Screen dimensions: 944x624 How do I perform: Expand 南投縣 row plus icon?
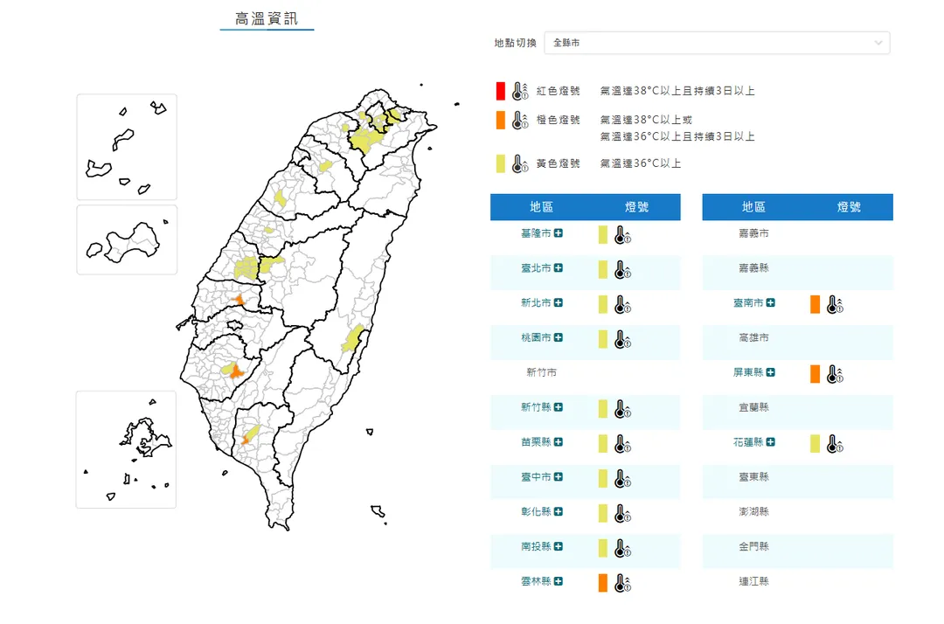click(558, 546)
